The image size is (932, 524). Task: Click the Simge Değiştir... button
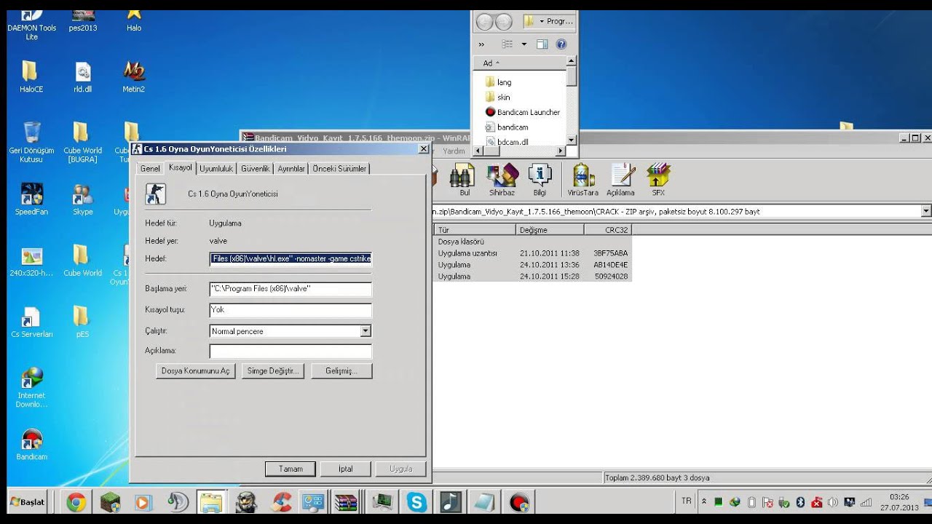point(273,371)
